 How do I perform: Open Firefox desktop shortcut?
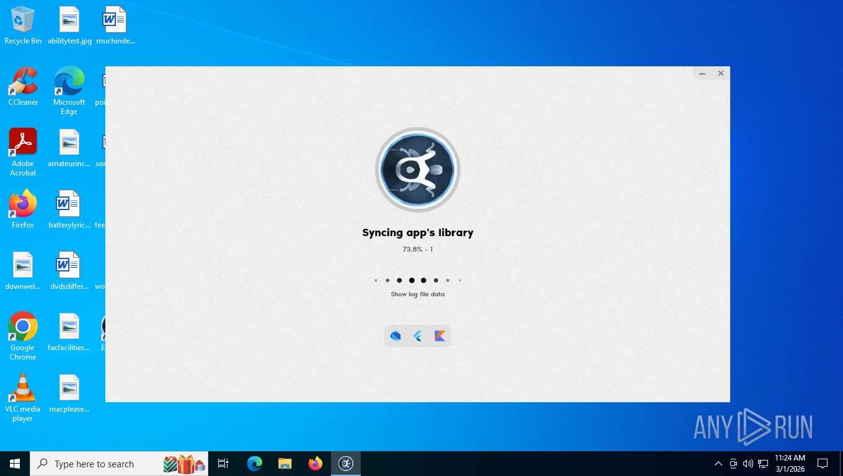tap(23, 209)
